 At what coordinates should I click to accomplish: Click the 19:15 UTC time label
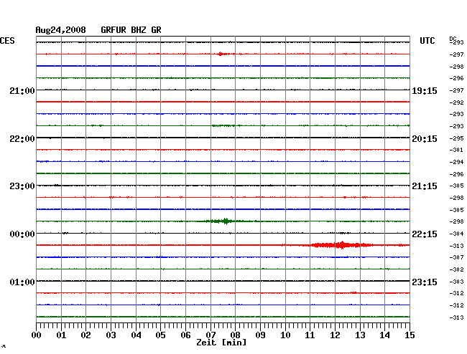click(425, 91)
